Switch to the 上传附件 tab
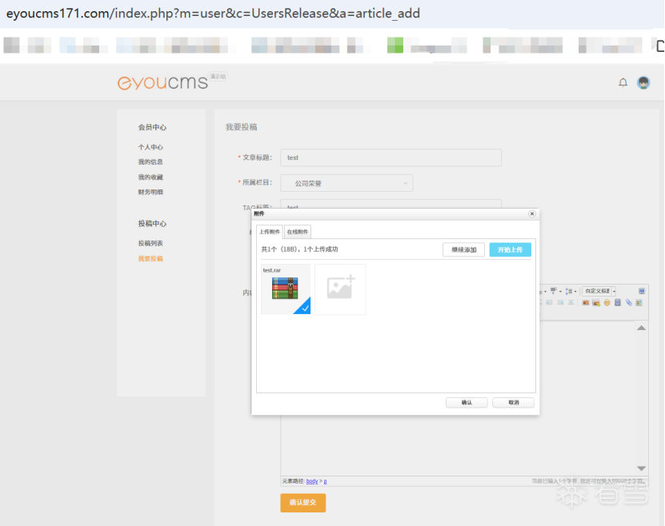The height and width of the screenshot is (526, 665). (x=270, y=232)
